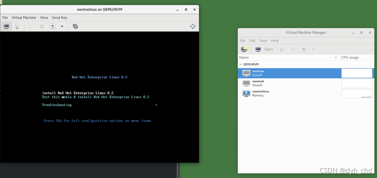Open Edit menu in Virtual Machine Manager

coord(252,40)
